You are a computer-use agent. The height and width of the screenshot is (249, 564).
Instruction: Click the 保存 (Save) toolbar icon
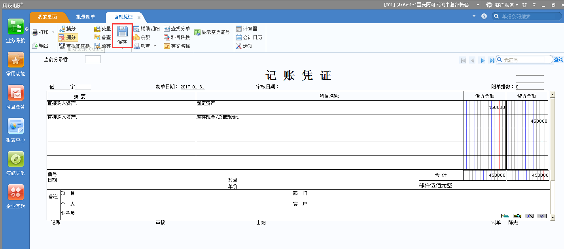(122, 35)
